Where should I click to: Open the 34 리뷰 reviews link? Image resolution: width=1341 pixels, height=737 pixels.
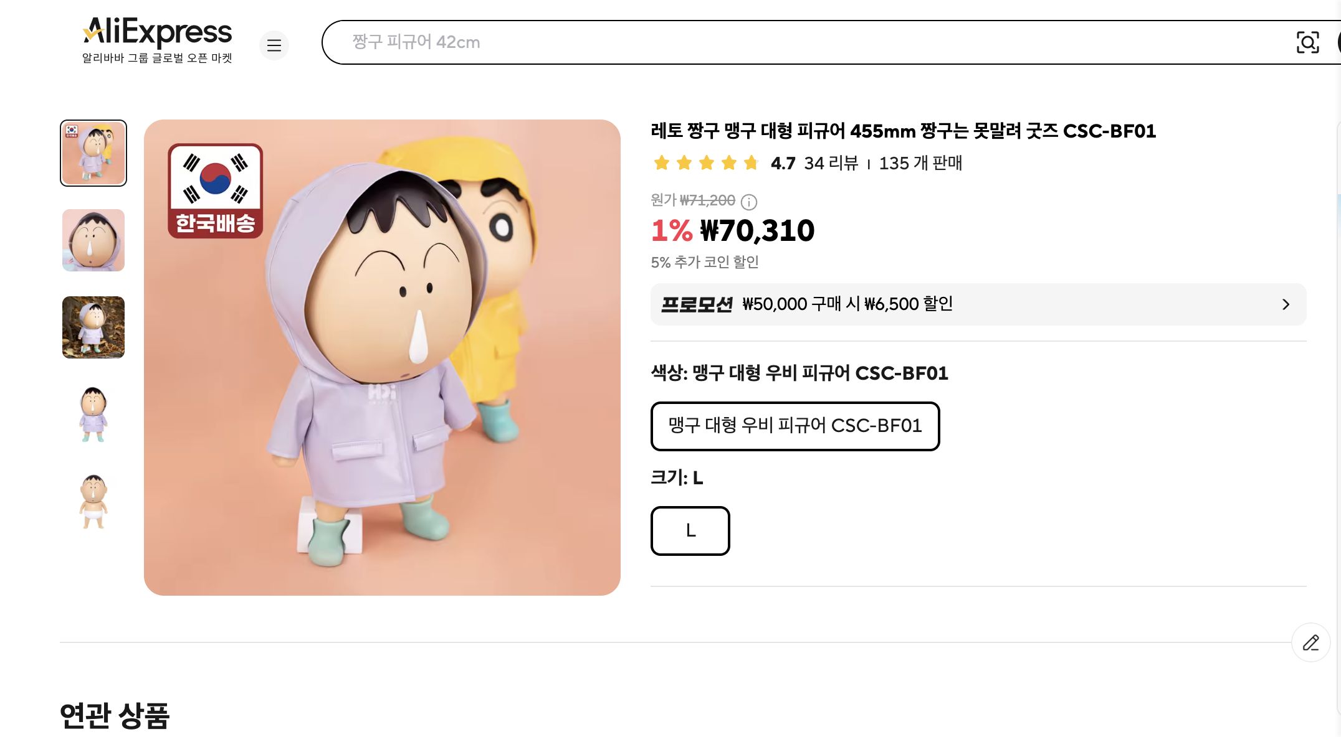point(831,164)
